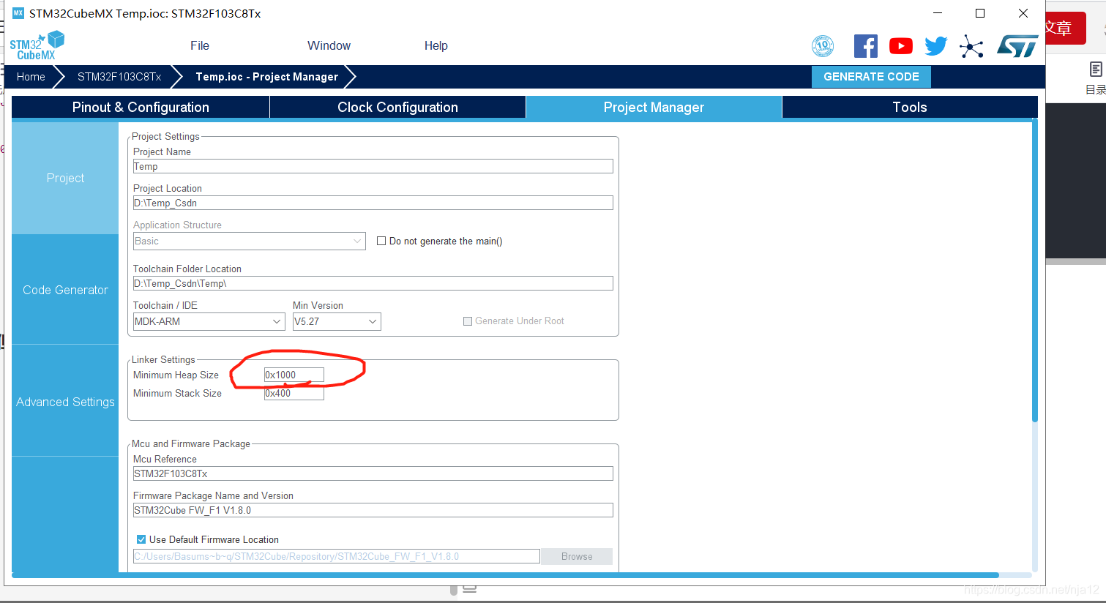The width and height of the screenshot is (1106, 603).
Task: Select the Code Generator side panel
Action: coord(65,290)
